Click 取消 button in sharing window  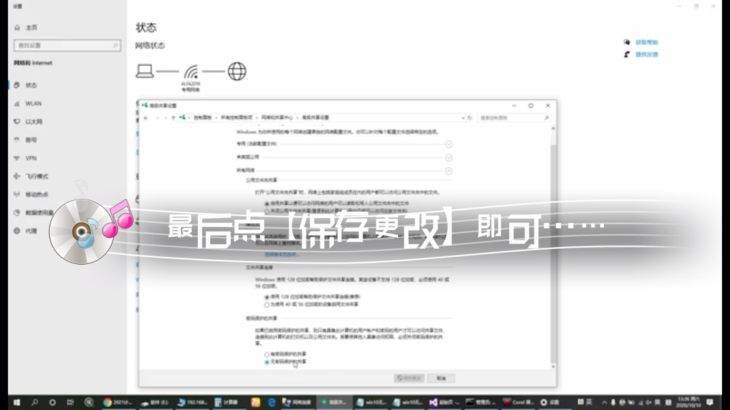[x=441, y=378]
